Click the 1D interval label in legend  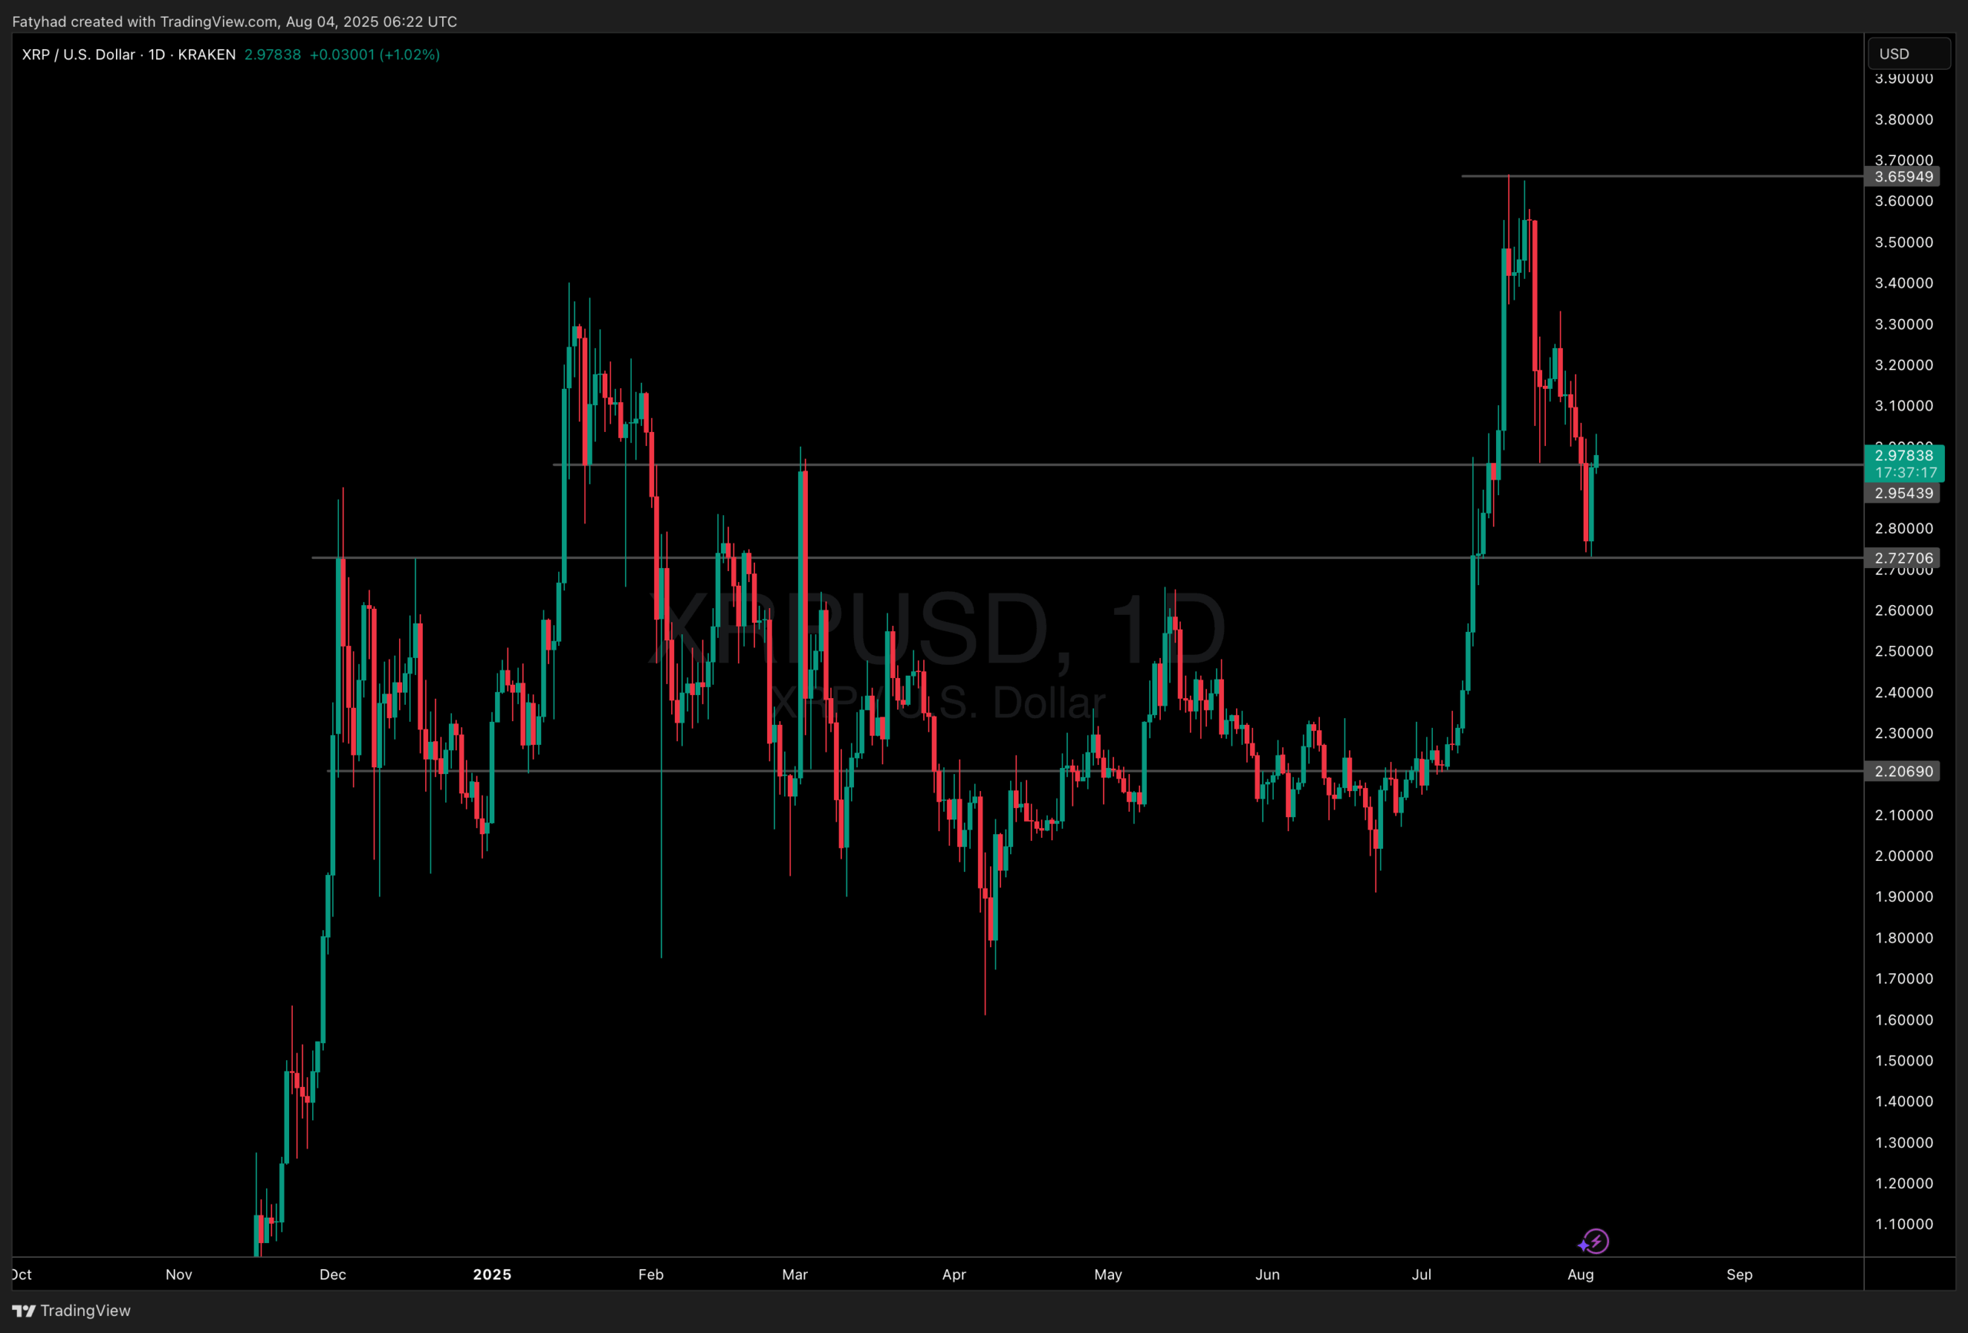click(x=157, y=55)
